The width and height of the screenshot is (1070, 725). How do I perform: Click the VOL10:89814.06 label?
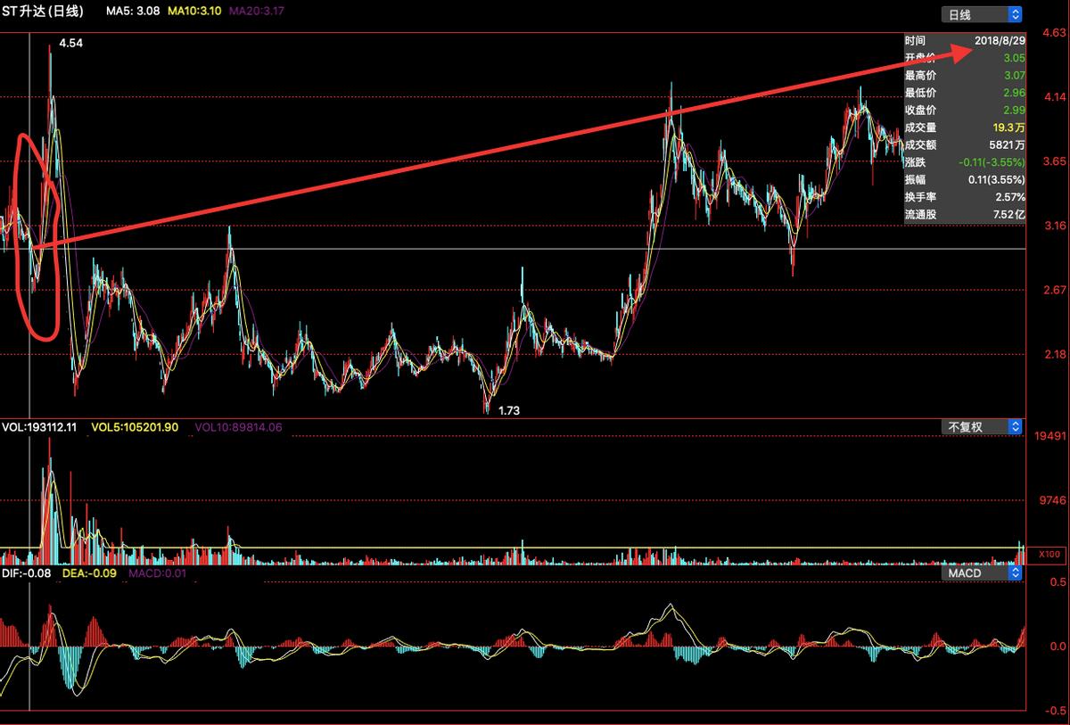[x=238, y=427]
